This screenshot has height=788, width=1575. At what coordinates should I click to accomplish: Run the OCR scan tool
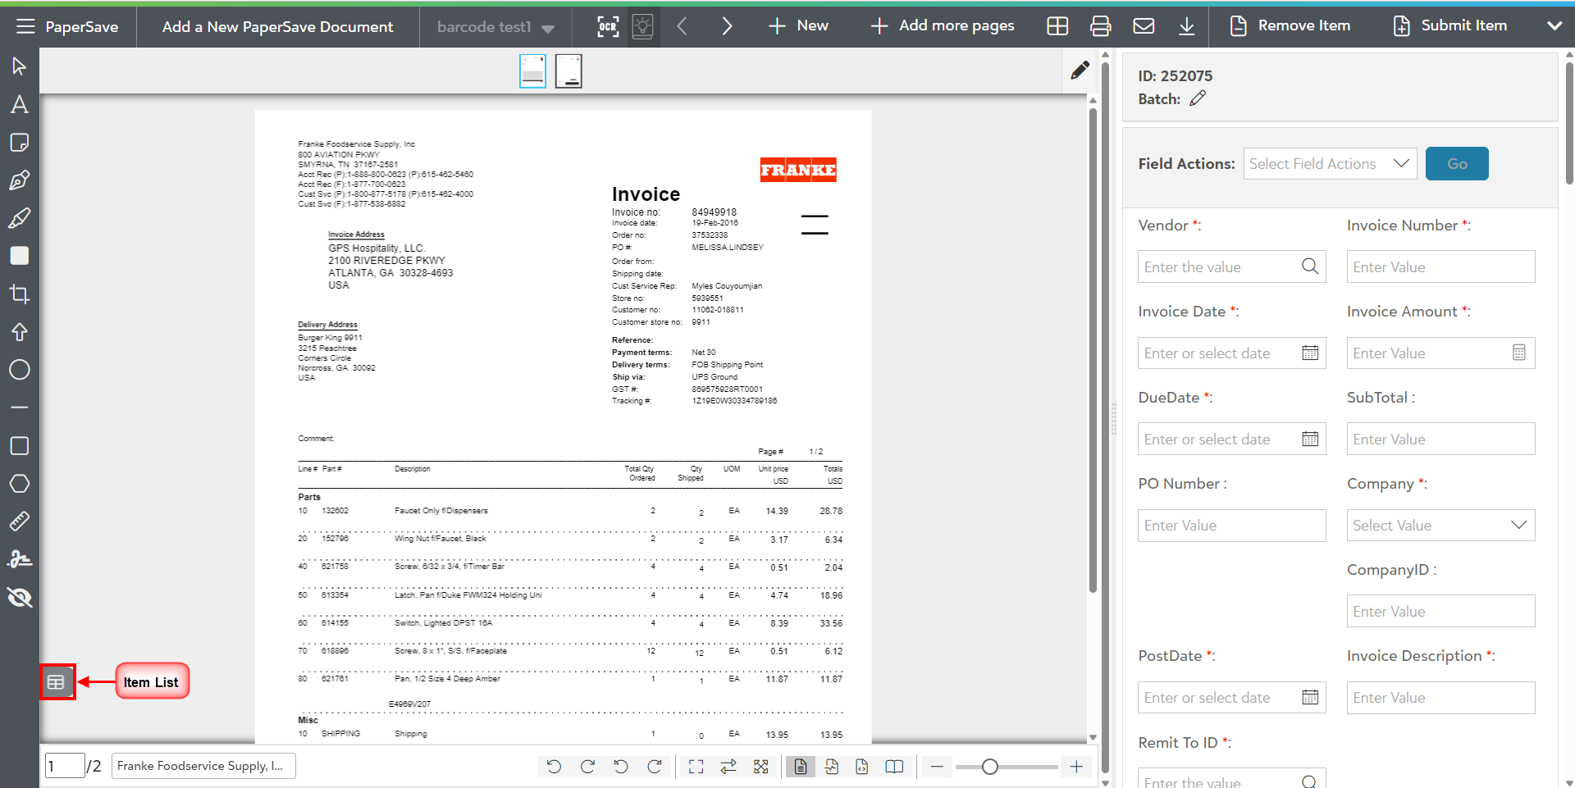click(x=607, y=26)
